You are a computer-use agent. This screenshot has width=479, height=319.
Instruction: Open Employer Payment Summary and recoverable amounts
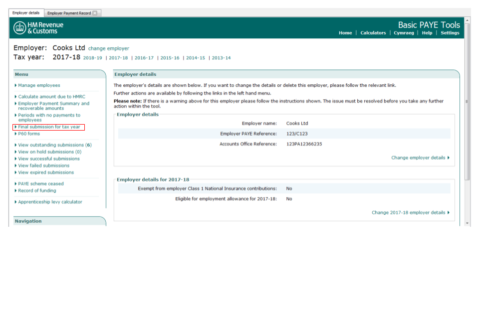point(53,106)
